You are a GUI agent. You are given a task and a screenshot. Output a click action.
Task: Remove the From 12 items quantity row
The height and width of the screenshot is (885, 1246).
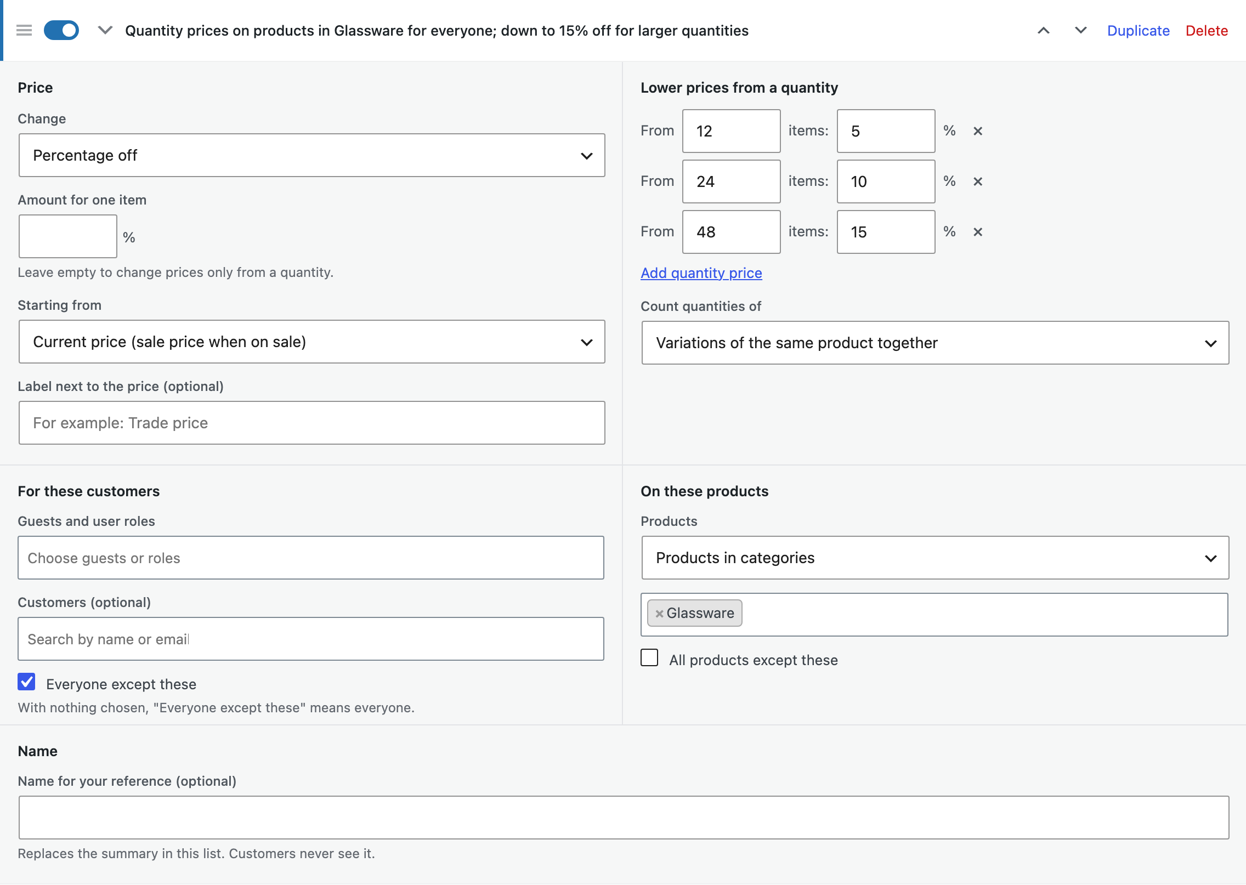point(977,131)
